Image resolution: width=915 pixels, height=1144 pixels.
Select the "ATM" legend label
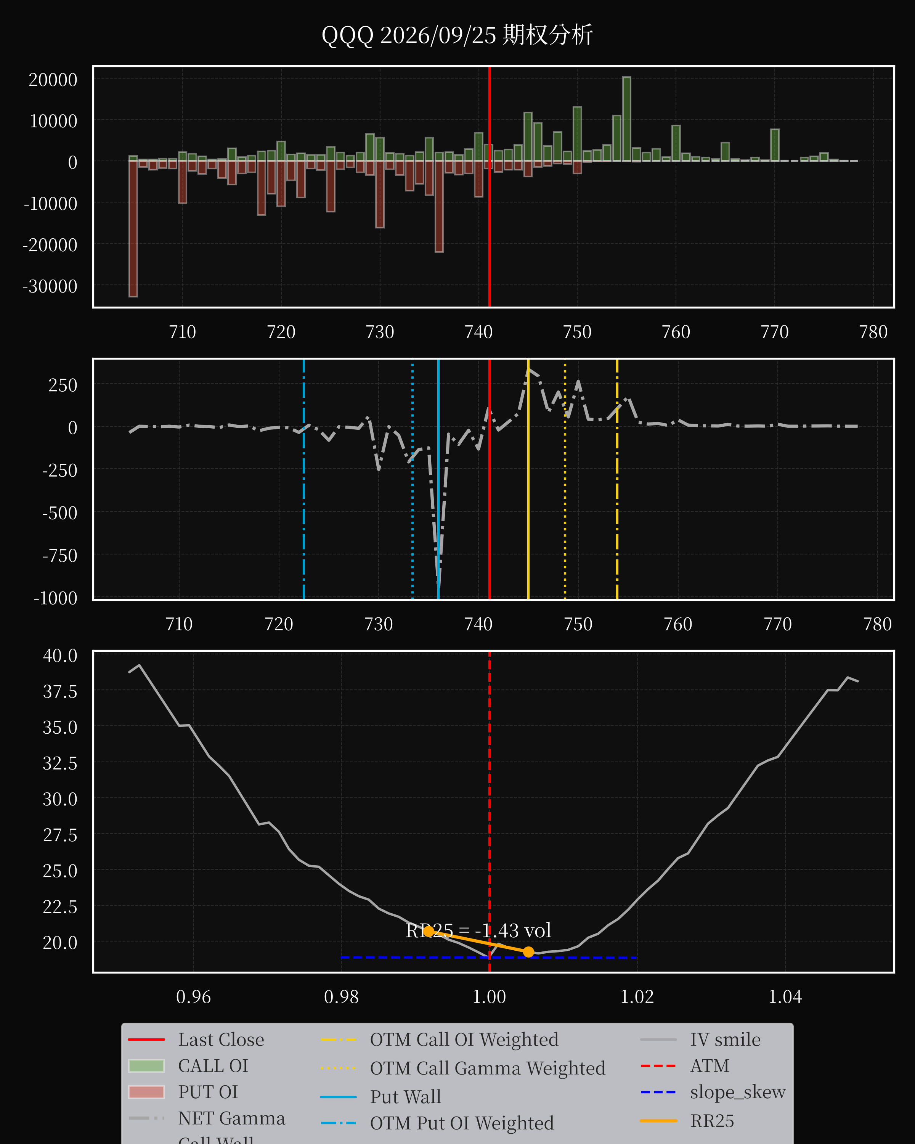tap(710, 1065)
